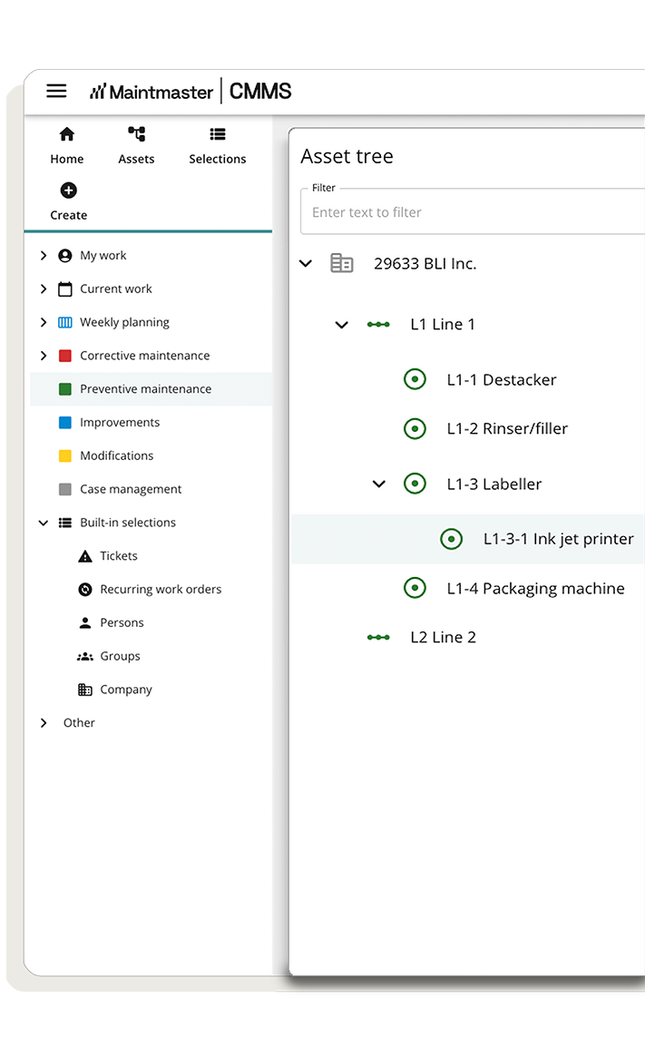Open the hamburger menu icon
This screenshot has height=1038, width=645.
pyautogui.click(x=56, y=91)
